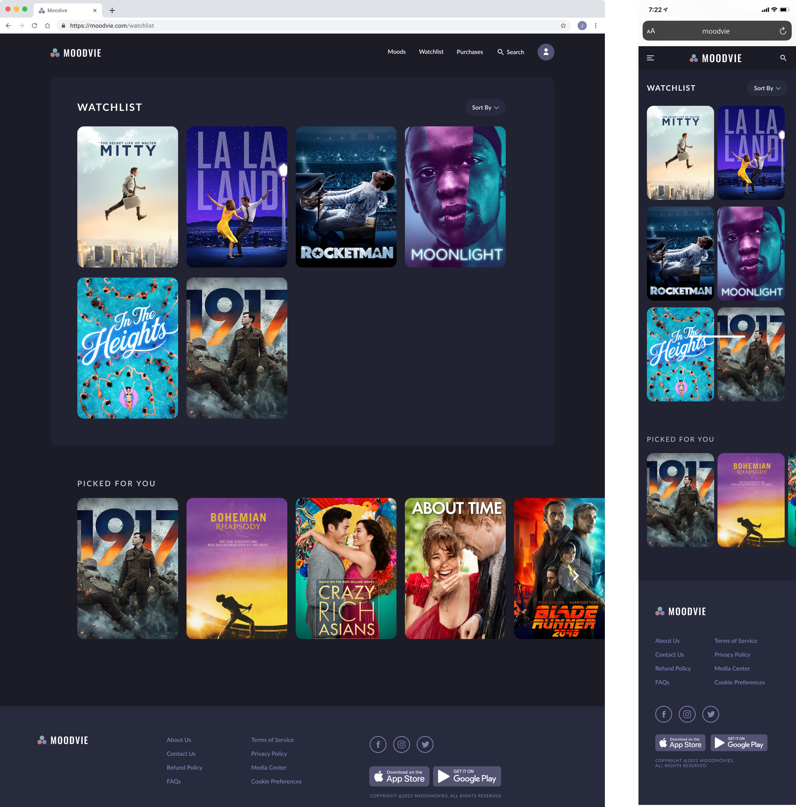796x807 pixels.
Task: Tap mobile App Store download badge
Action: 680,743
